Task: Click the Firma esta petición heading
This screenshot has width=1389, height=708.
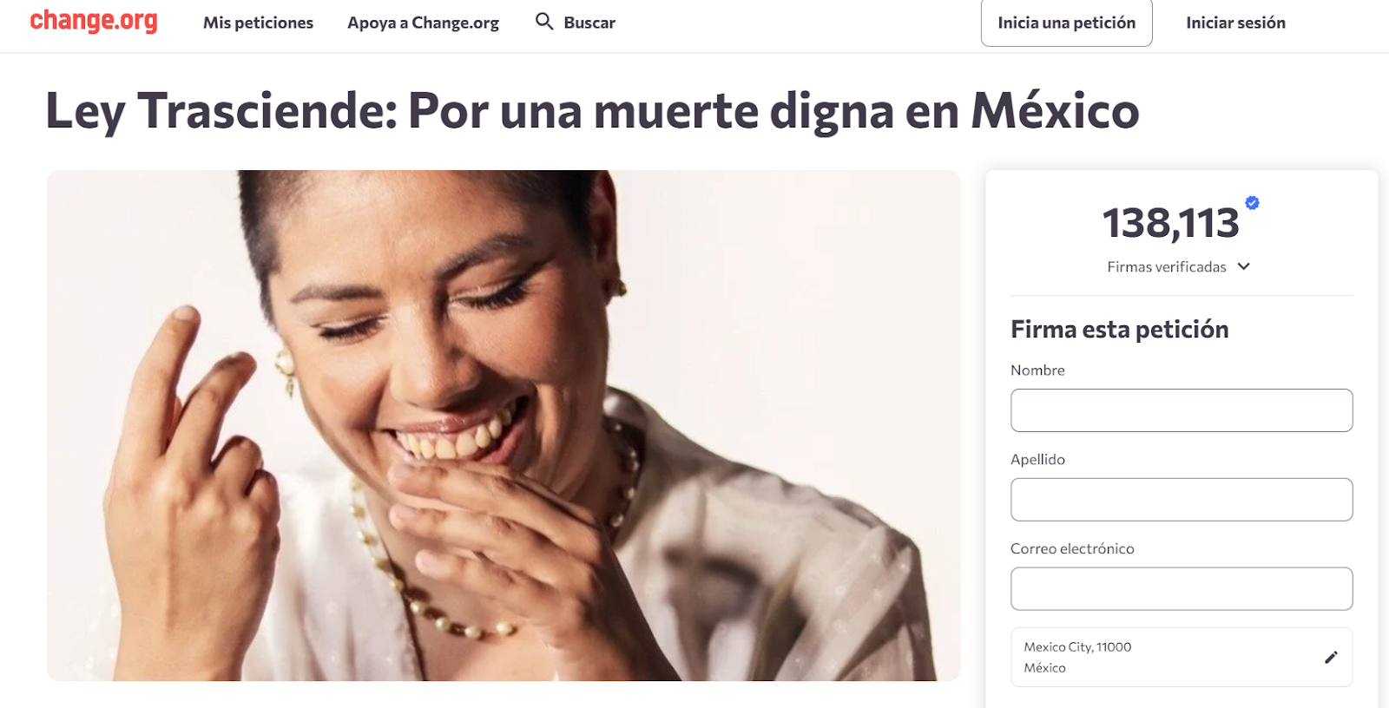Action: click(x=1119, y=330)
